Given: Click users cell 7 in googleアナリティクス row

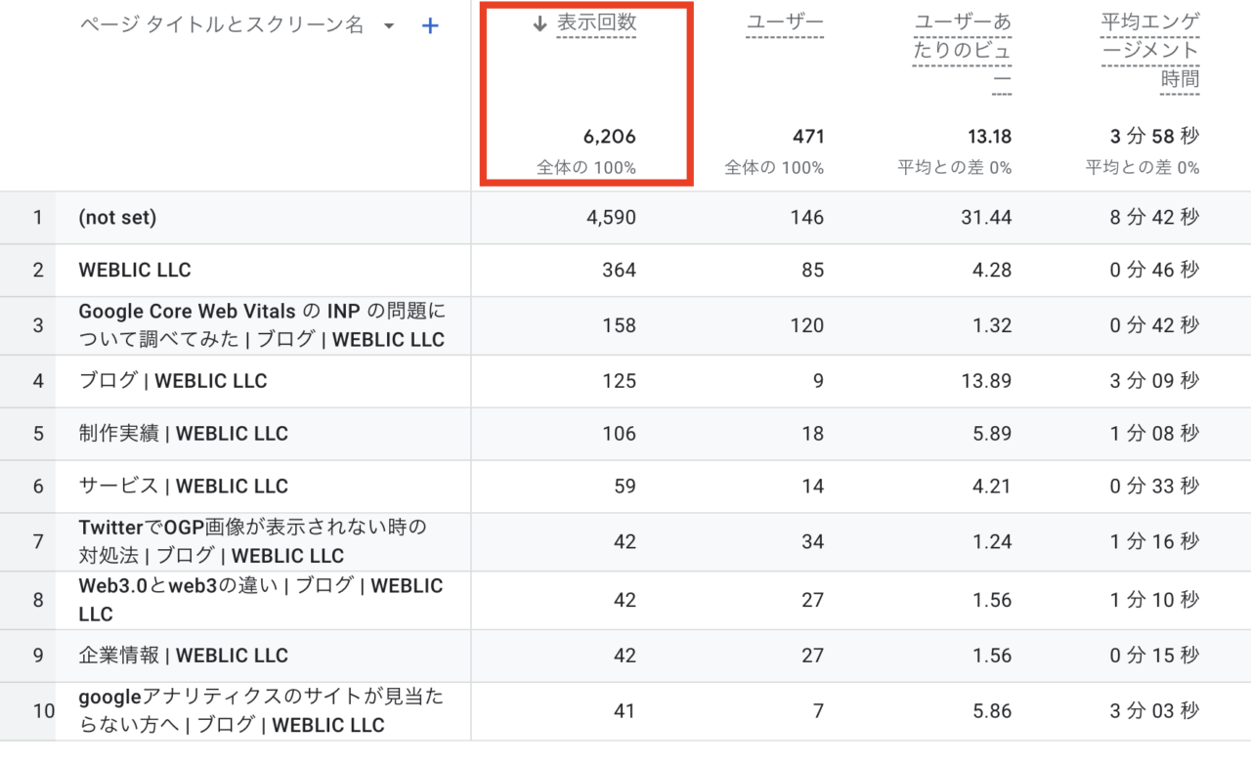Looking at the screenshot, I should coord(818,711).
